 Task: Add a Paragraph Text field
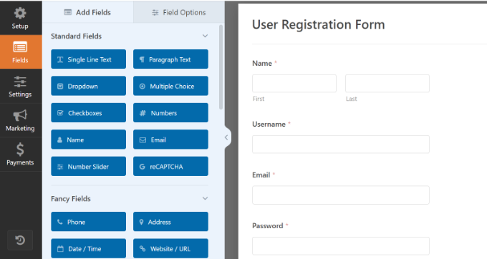click(x=170, y=59)
